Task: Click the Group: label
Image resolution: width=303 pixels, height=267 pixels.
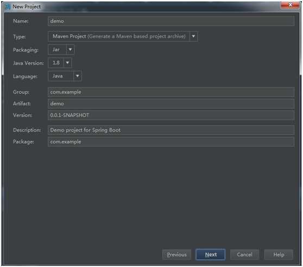Action: tap(21, 92)
